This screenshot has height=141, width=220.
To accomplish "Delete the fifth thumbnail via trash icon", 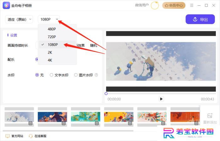I will click(x=163, y=123).
